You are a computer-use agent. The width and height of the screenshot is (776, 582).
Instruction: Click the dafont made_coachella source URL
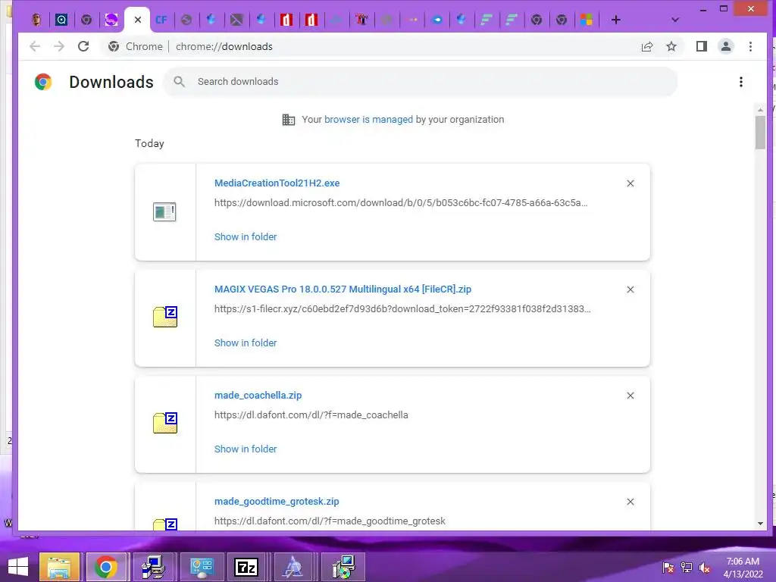pos(311,415)
